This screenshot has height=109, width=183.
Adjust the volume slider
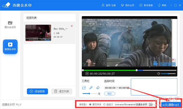pyautogui.click(x=168, y=74)
